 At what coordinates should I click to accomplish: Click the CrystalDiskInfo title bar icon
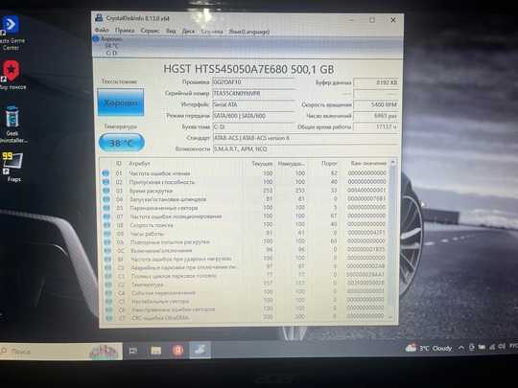point(99,17)
